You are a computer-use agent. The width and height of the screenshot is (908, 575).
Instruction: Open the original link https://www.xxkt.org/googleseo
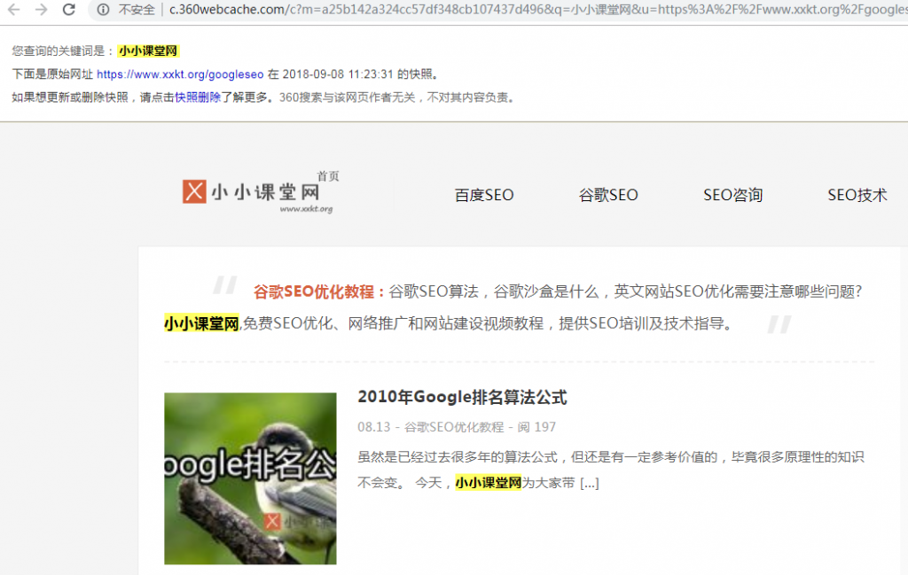coord(180,74)
